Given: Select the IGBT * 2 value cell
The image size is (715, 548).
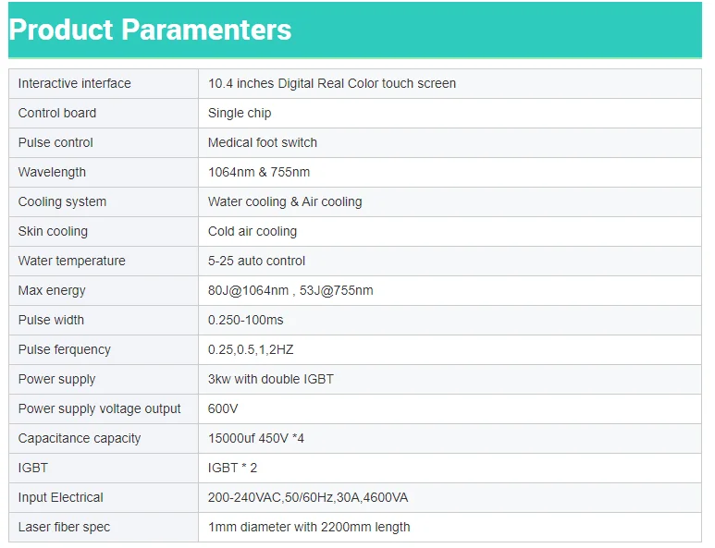Looking at the screenshot, I should 232,468.
